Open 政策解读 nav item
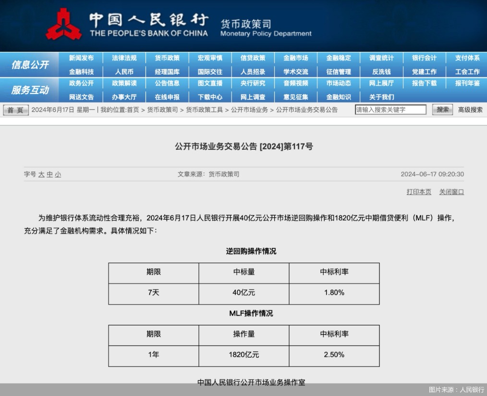This screenshot has width=487, height=396. tap(124, 83)
